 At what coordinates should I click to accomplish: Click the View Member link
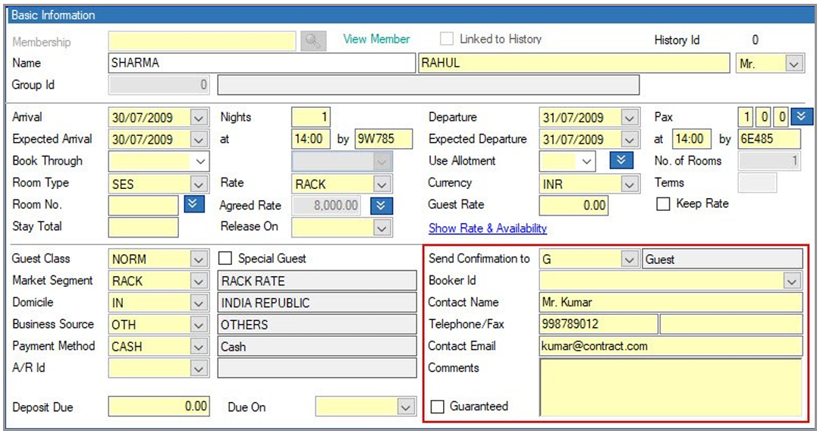point(376,39)
